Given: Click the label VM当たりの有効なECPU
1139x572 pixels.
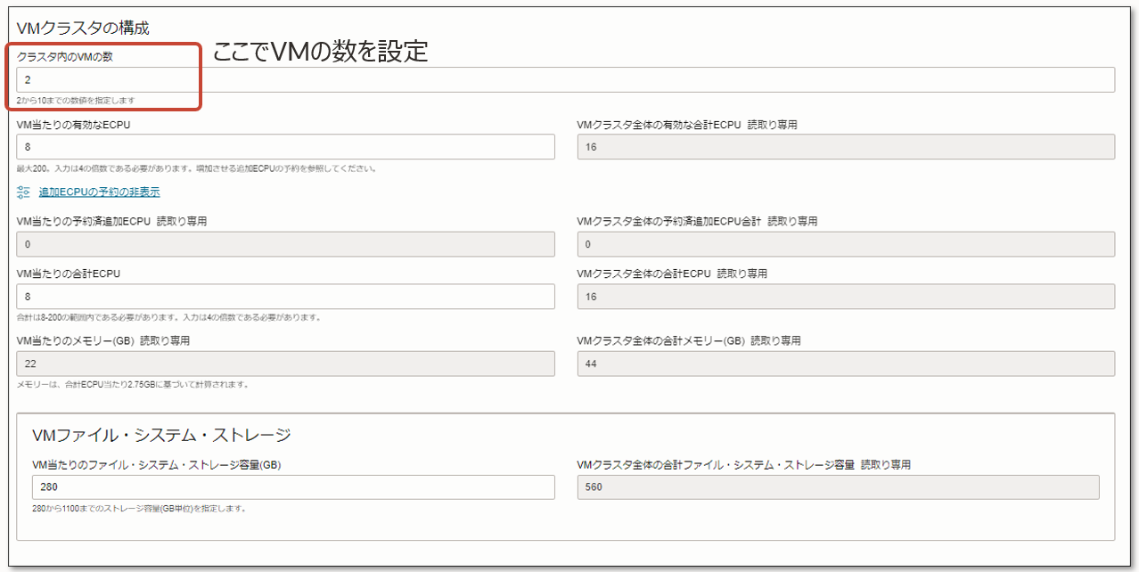Looking at the screenshot, I should tap(73, 125).
